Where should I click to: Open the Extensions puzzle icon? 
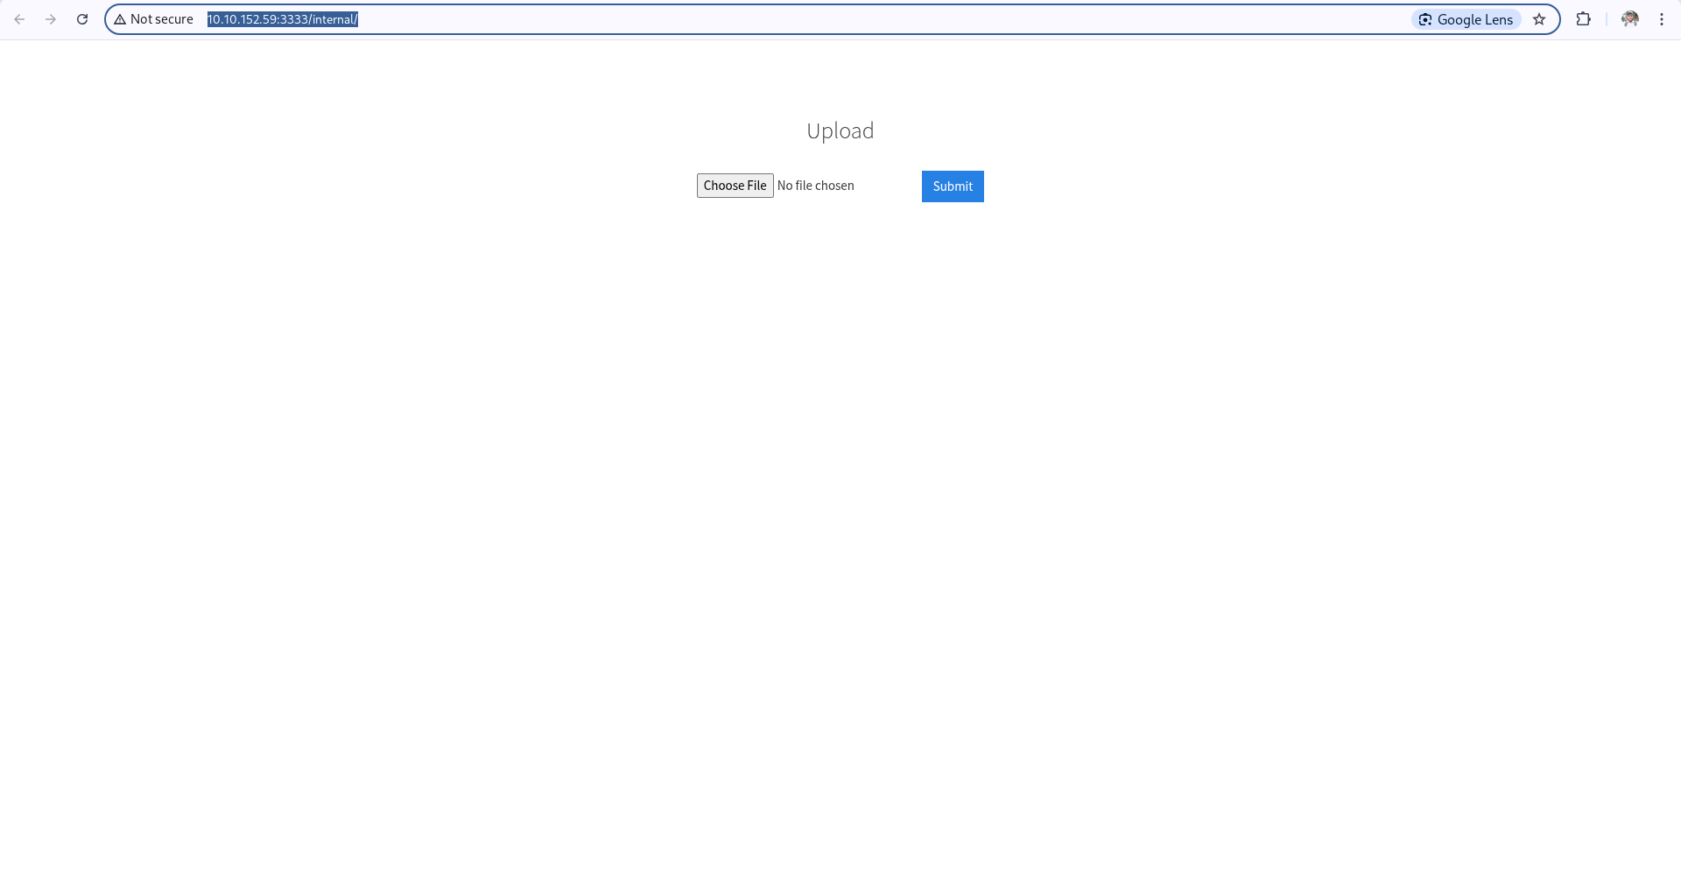1583,19
